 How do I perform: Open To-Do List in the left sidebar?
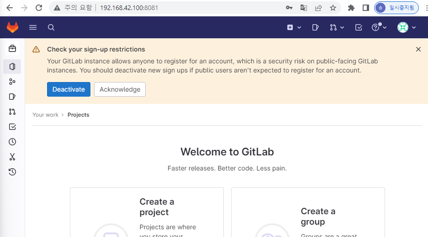tap(12, 127)
